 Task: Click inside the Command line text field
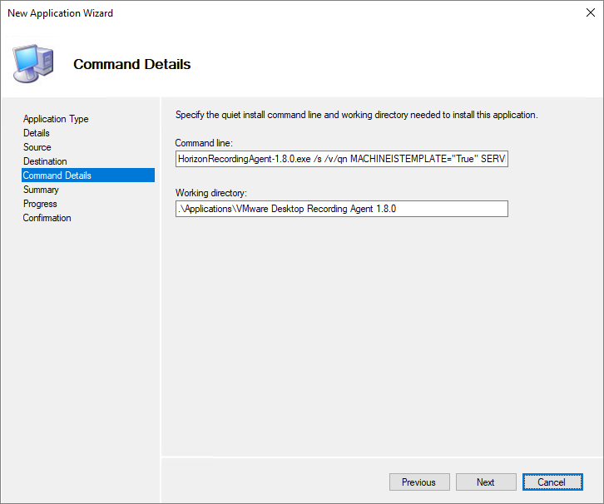[x=341, y=158]
